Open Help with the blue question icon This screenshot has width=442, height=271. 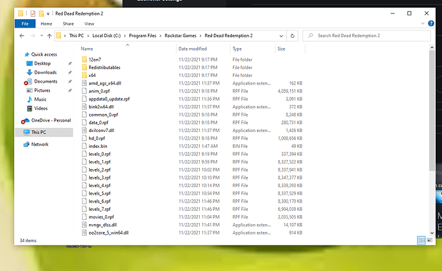431,24
